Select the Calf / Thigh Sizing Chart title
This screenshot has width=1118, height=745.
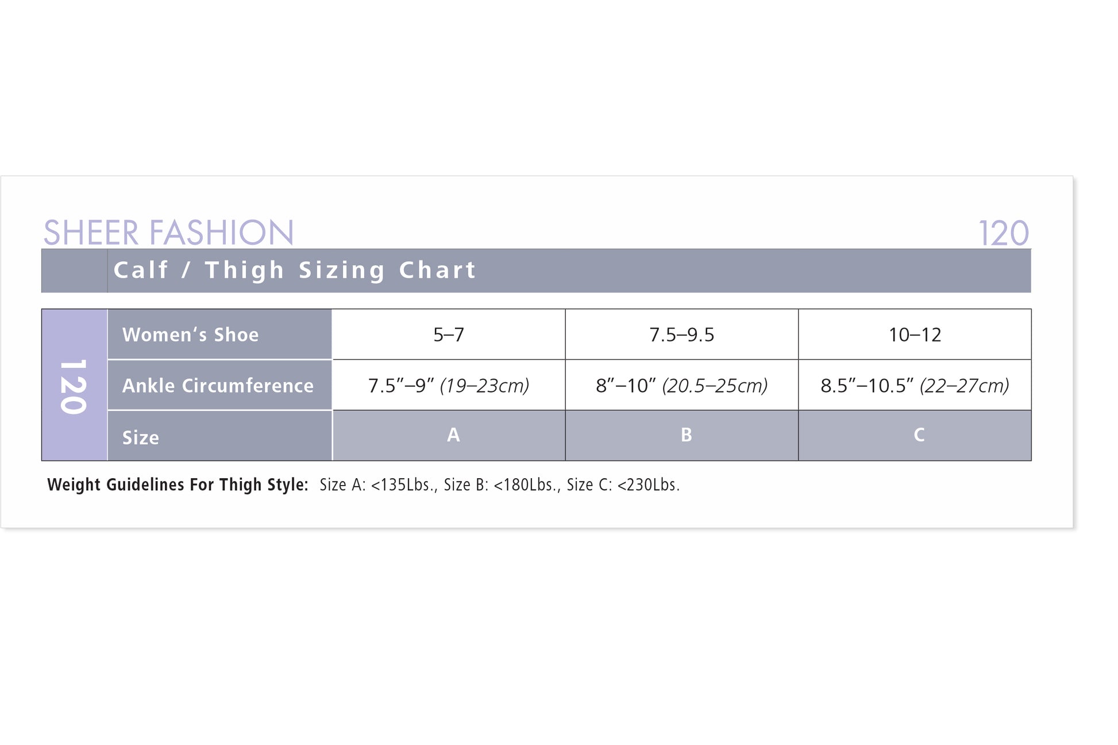pyautogui.click(x=295, y=270)
